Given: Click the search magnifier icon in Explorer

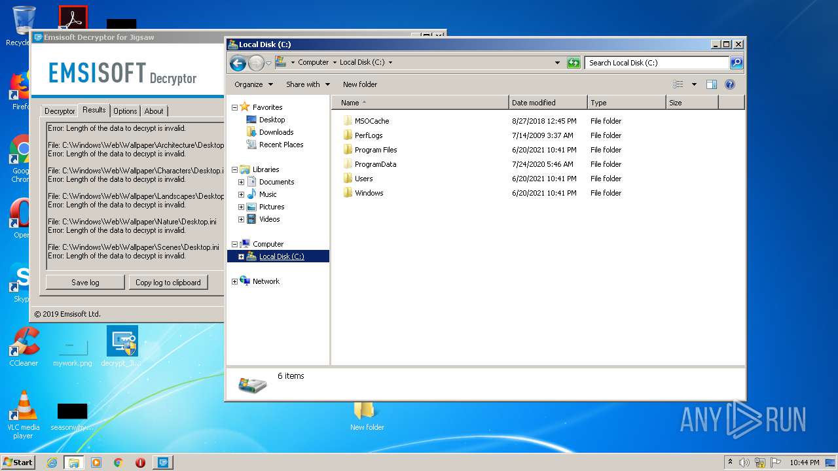Looking at the screenshot, I should [737, 63].
